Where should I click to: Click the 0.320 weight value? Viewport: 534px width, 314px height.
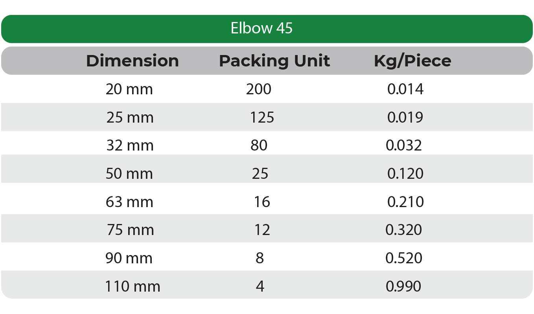[x=404, y=230]
